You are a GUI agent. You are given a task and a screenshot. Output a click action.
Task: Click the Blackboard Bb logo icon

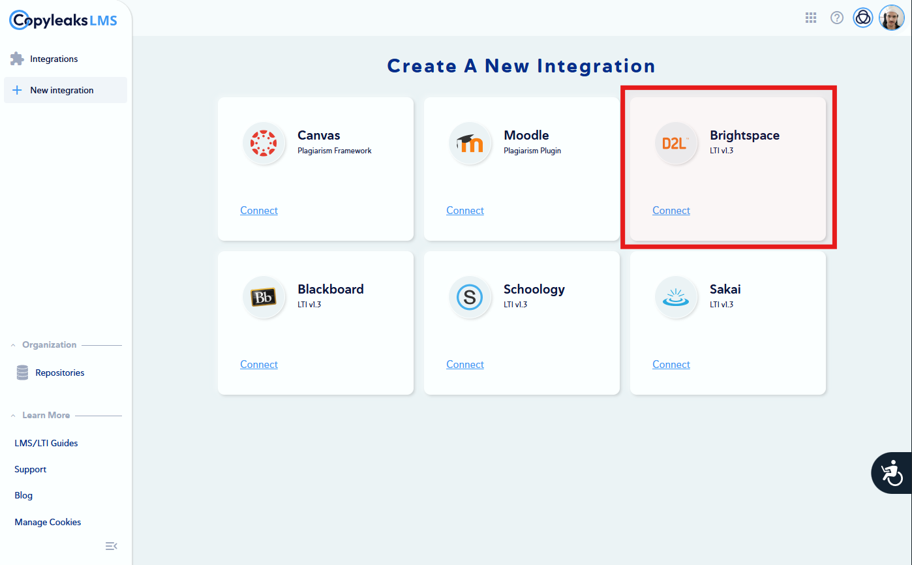coord(264,297)
